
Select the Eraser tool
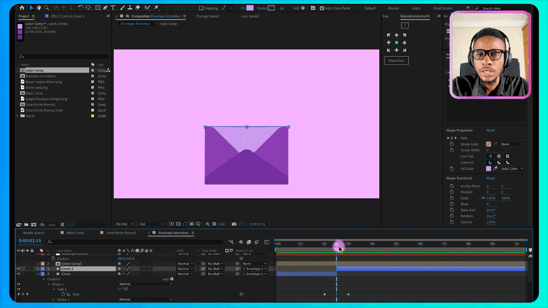coord(137,8)
